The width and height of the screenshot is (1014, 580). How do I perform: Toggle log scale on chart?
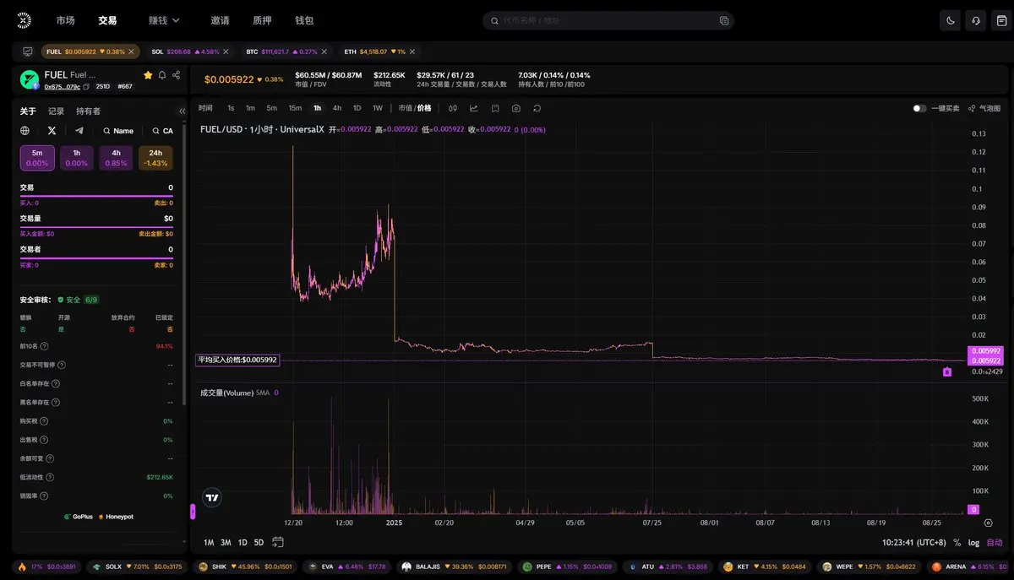pos(973,543)
